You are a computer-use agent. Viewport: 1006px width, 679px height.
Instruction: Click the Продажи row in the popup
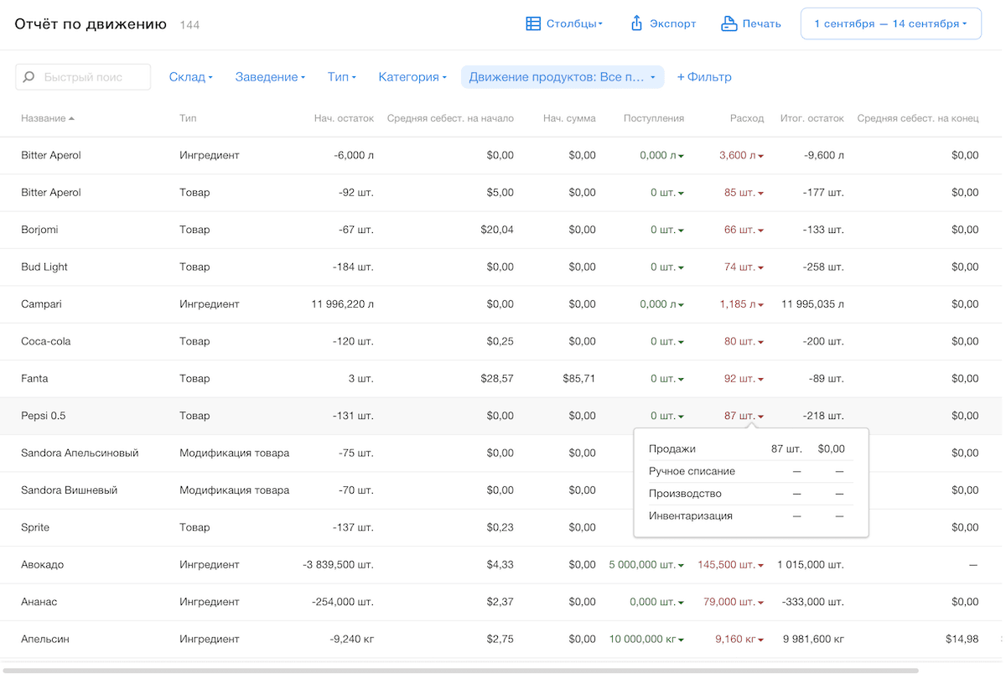[751, 448]
